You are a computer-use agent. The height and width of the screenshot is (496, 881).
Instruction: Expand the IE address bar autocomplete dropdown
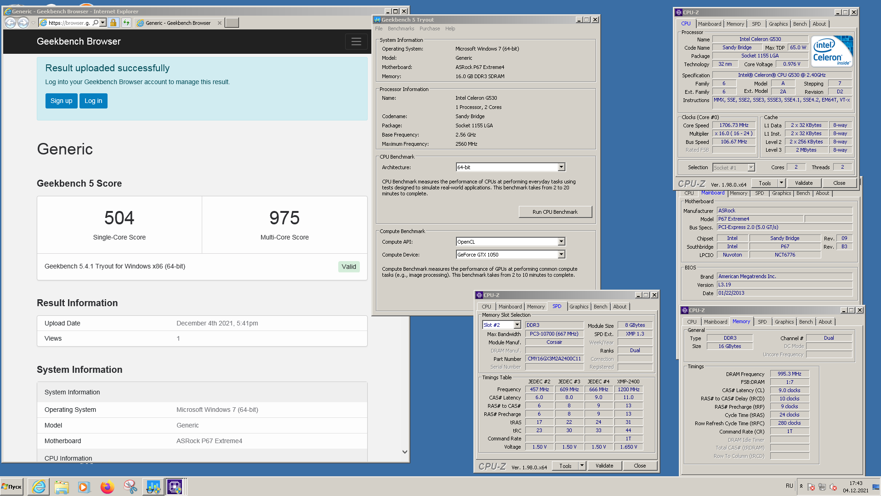103,23
